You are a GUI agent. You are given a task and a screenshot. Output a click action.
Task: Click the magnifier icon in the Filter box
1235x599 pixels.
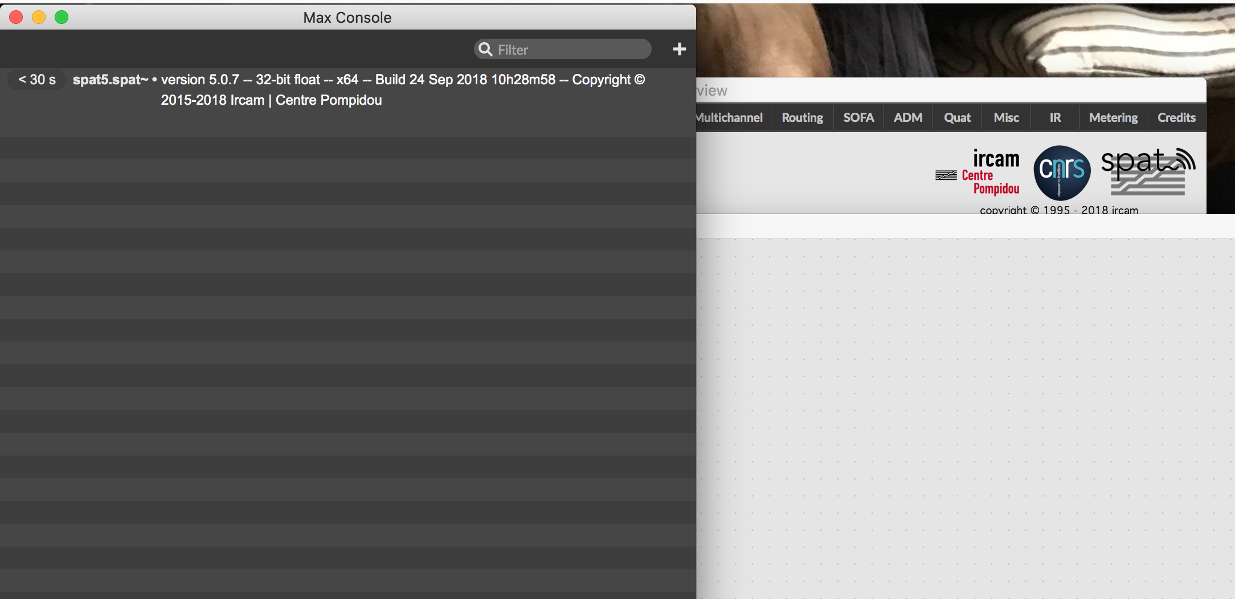tap(485, 50)
